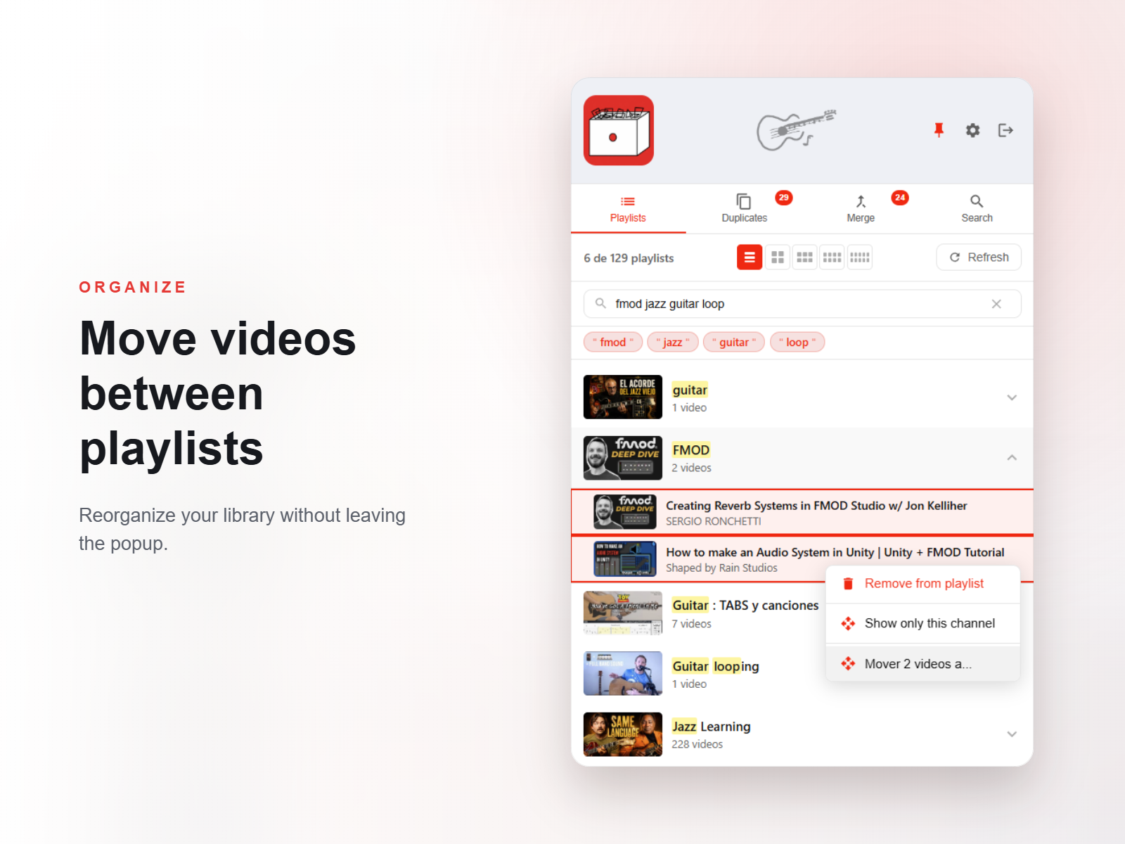Viewport: 1125px width, 844px height.
Task: Click the 29 duplicates badge
Action: click(784, 198)
